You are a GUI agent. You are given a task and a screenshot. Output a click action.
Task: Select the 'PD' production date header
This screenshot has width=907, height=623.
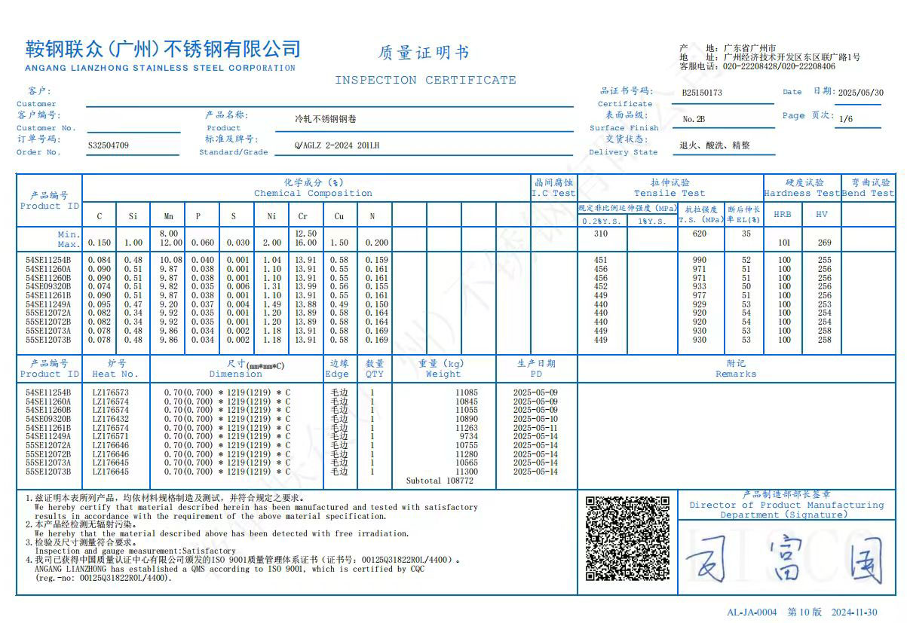pos(536,374)
